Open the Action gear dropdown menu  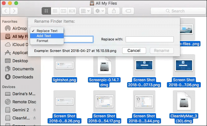[x=99, y=11]
